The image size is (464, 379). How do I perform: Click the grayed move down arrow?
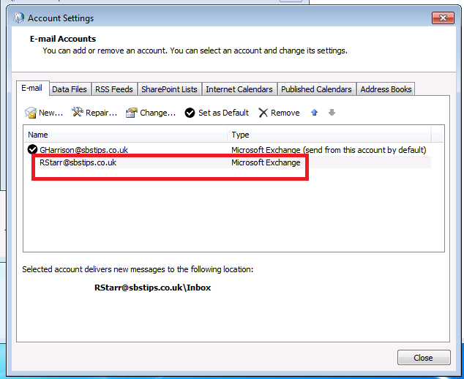(332, 113)
